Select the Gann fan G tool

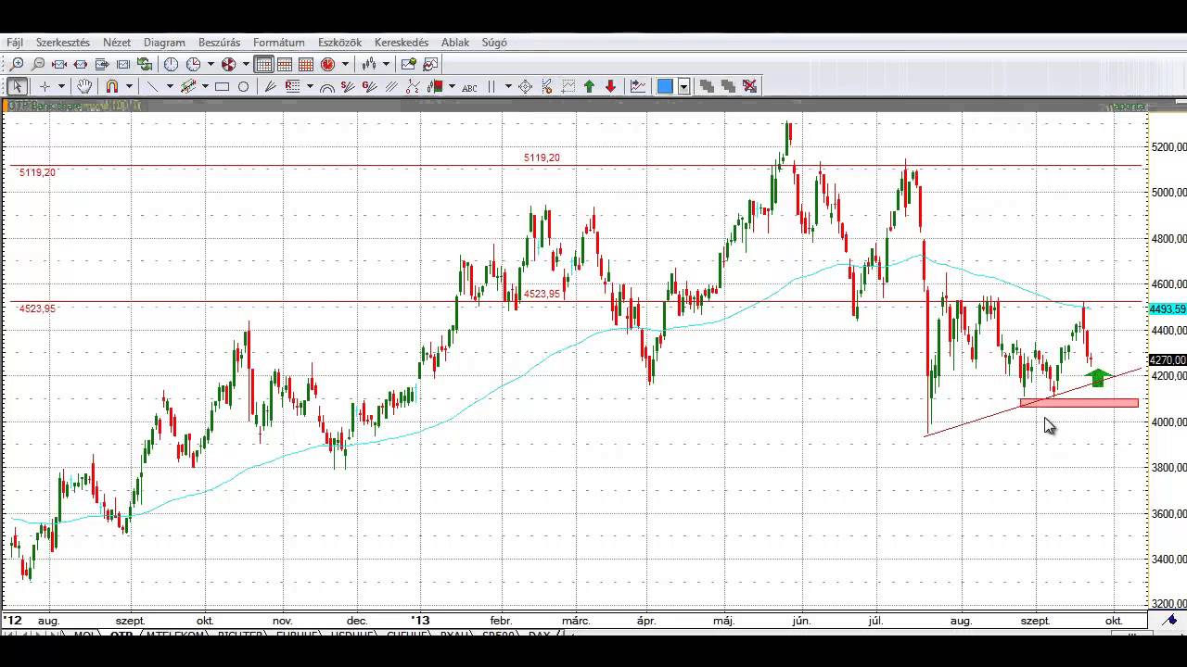tap(369, 86)
